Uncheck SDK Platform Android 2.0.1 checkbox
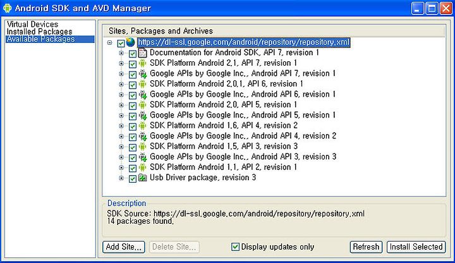This screenshot has height=263, width=455. click(x=133, y=85)
